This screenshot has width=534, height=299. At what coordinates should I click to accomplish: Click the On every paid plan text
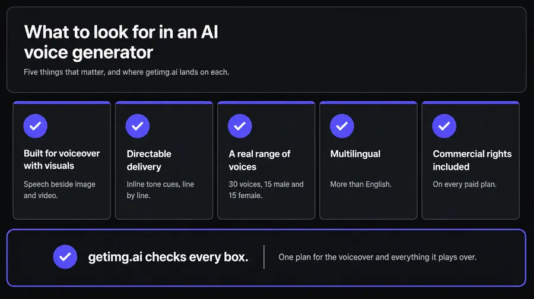[x=465, y=184]
